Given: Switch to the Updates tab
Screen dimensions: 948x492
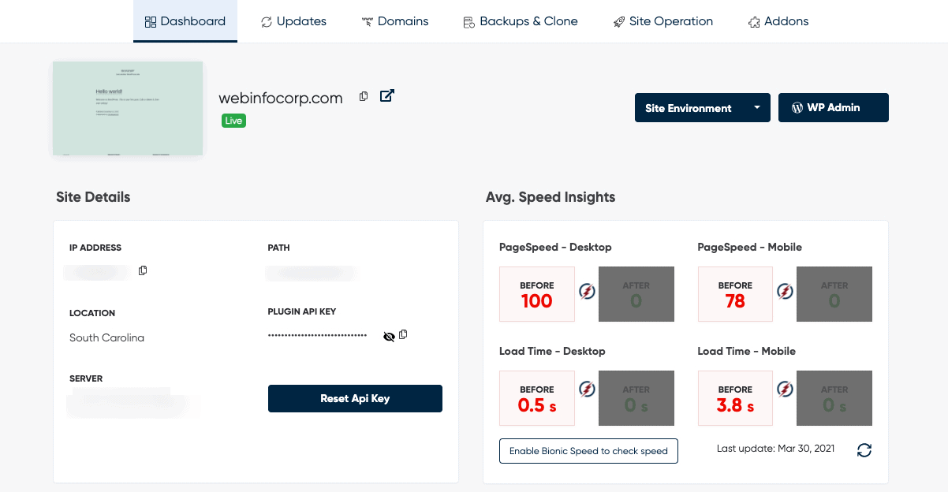Looking at the screenshot, I should pyautogui.click(x=293, y=21).
